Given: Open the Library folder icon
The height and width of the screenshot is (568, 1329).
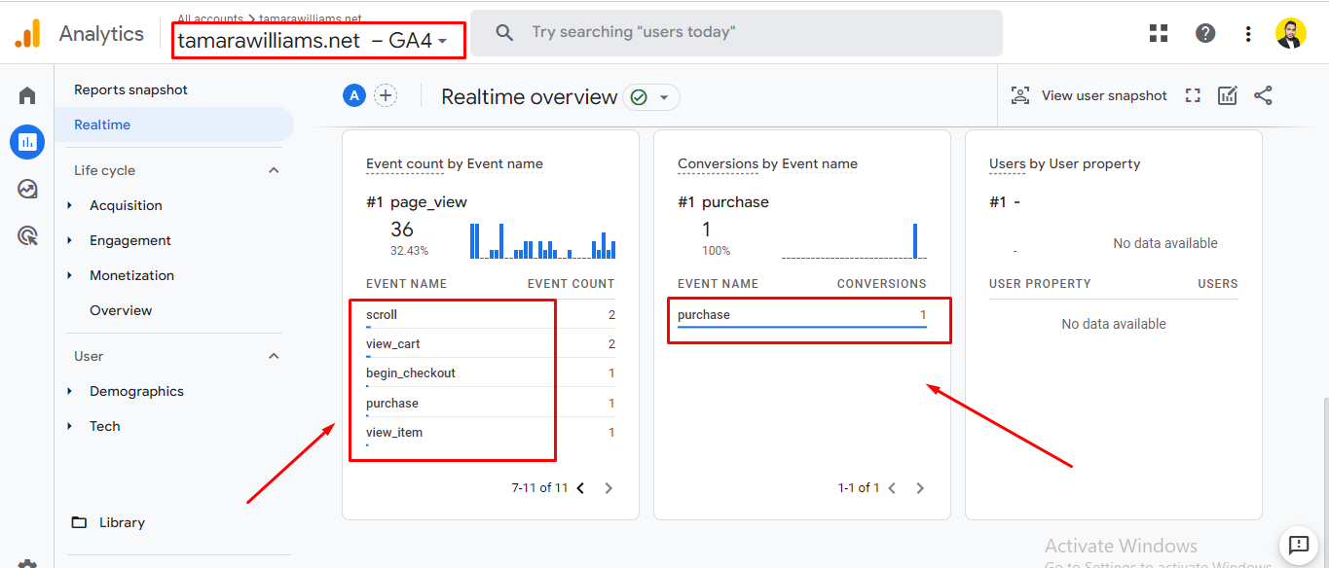Looking at the screenshot, I should coord(79,522).
